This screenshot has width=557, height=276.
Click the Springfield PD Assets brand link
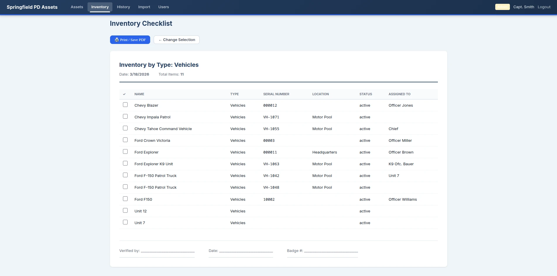pyautogui.click(x=32, y=7)
